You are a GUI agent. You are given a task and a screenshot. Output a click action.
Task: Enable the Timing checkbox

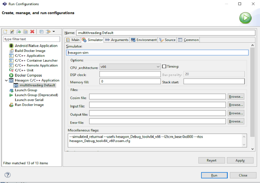click(164, 67)
